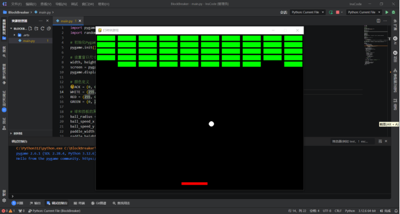The height and width of the screenshot is (214, 400).
Task: Select main.py in the file explorer
Action: [29, 41]
